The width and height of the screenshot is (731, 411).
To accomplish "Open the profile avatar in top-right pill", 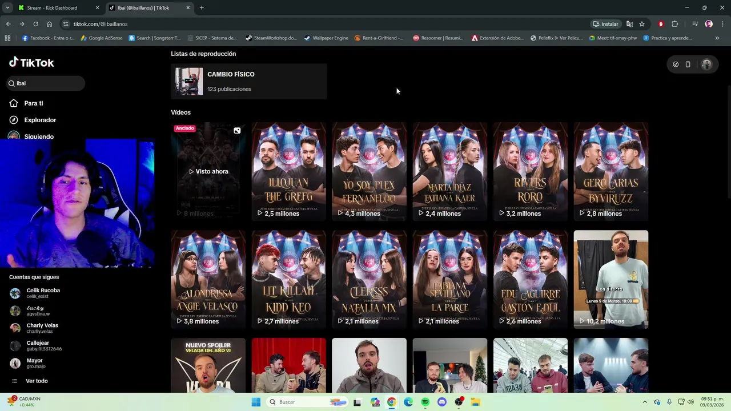I will coord(706,65).
